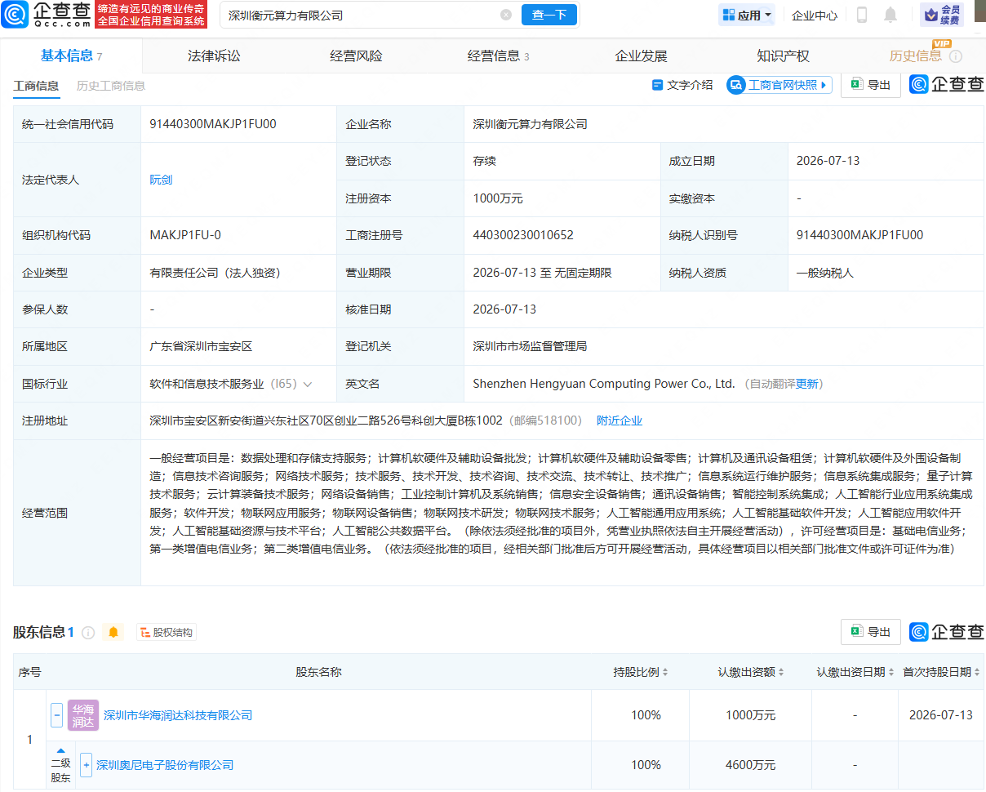The width and height of the screenshot is (986, 792).
Task: Open 深圳市华海润达科技有限公司 link
Action: (178, 715)
